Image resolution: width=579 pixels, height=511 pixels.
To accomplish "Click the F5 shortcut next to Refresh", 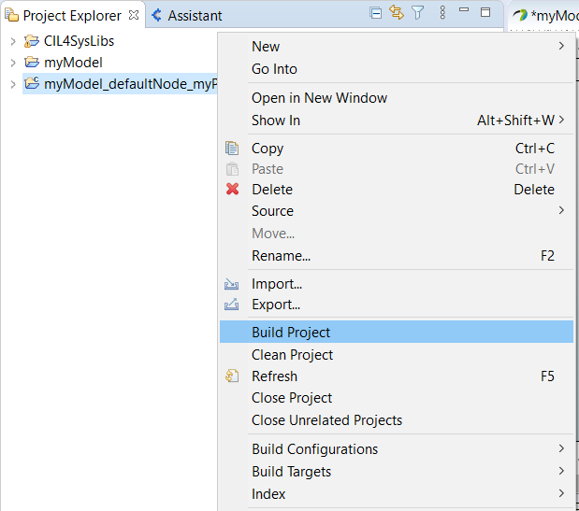I will click(547, 376).
